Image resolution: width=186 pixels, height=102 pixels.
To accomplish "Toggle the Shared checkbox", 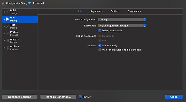I will [x=80, y=97].
